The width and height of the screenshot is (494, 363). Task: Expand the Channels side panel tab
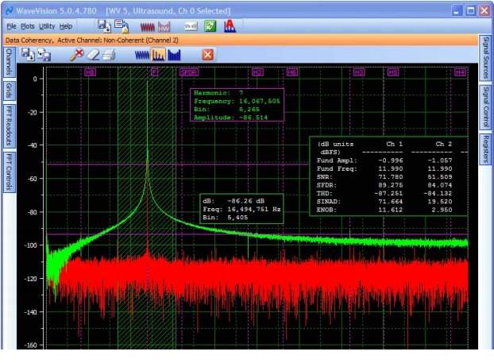(x=8, y=60)
